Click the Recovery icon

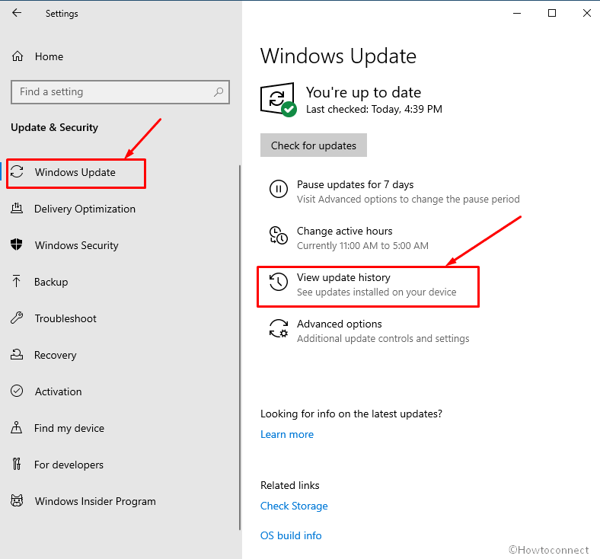pos(17,354)
